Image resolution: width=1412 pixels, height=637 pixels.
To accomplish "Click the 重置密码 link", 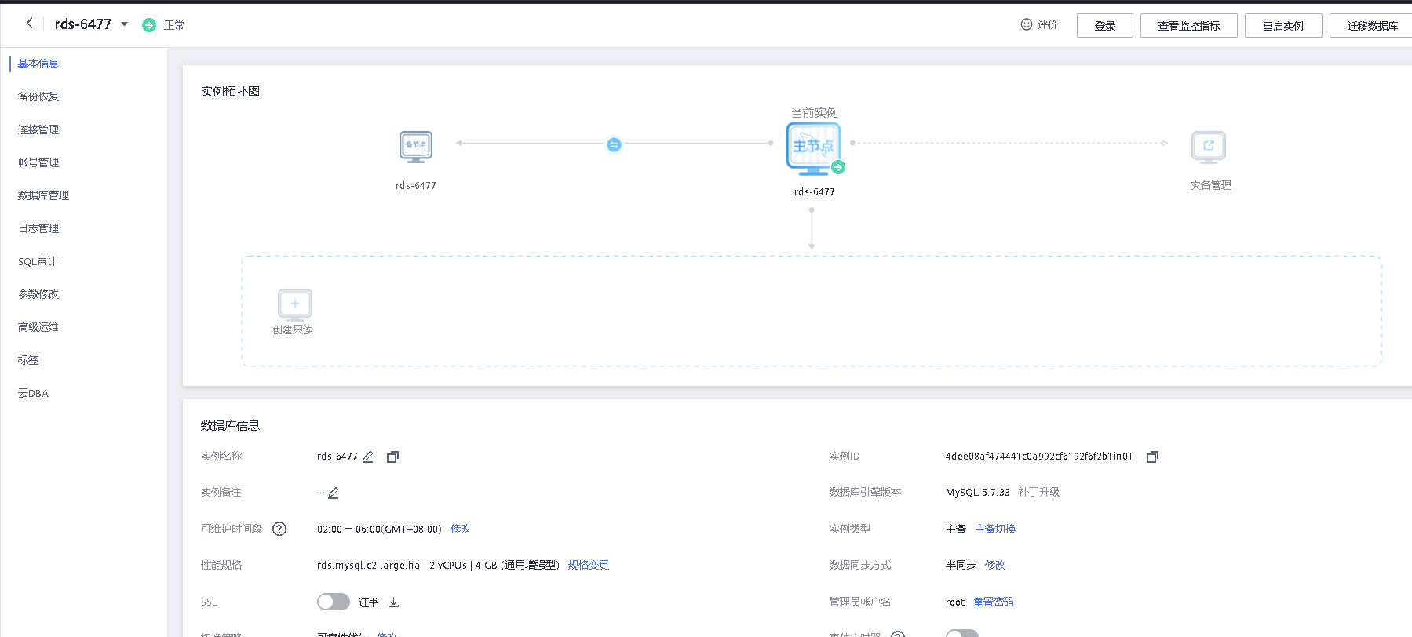I will click(994, 602).
